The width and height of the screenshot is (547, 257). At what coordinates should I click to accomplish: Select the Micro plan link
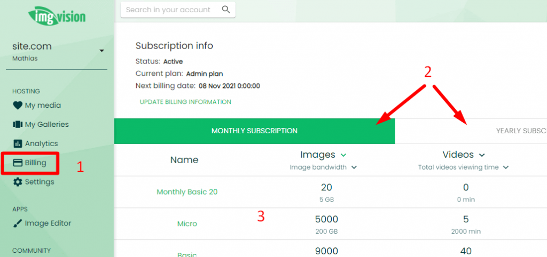187,223
